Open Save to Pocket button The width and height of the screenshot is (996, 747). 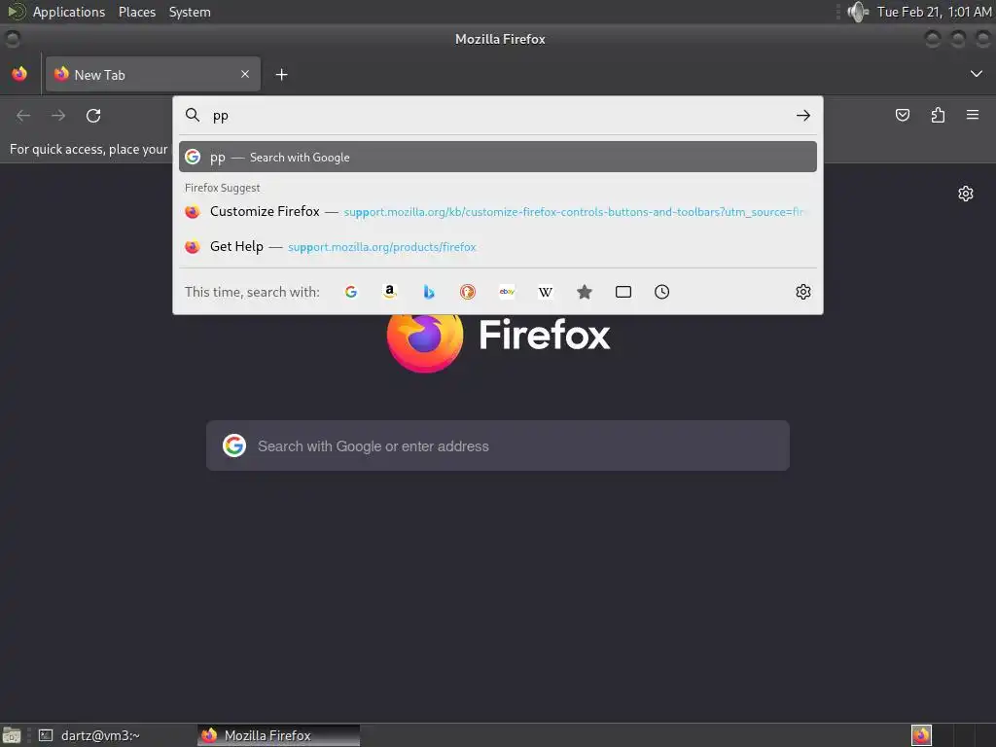click(902, 115)
